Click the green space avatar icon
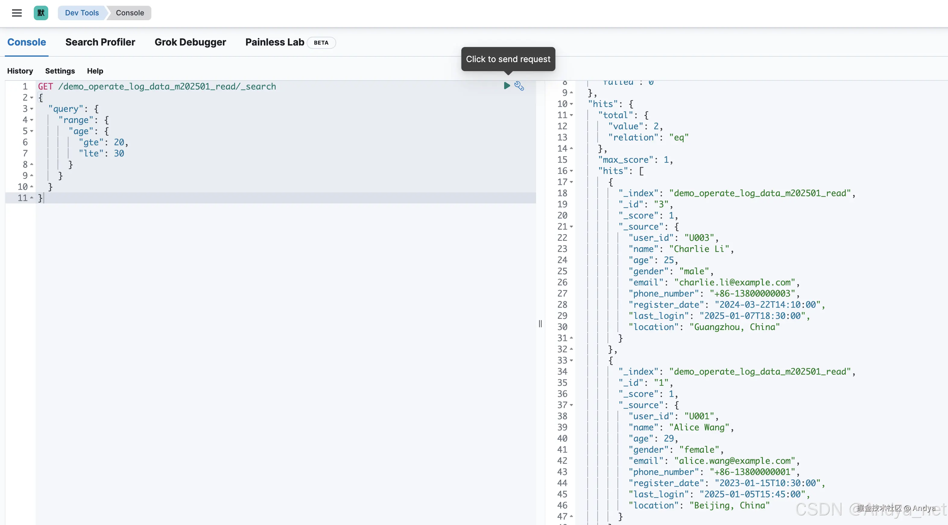 click(41, 13)
